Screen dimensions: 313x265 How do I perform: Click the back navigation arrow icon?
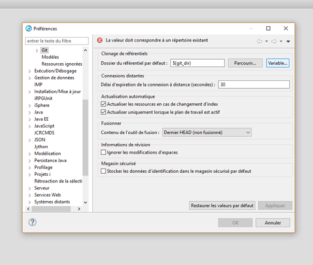pos(259,41)
